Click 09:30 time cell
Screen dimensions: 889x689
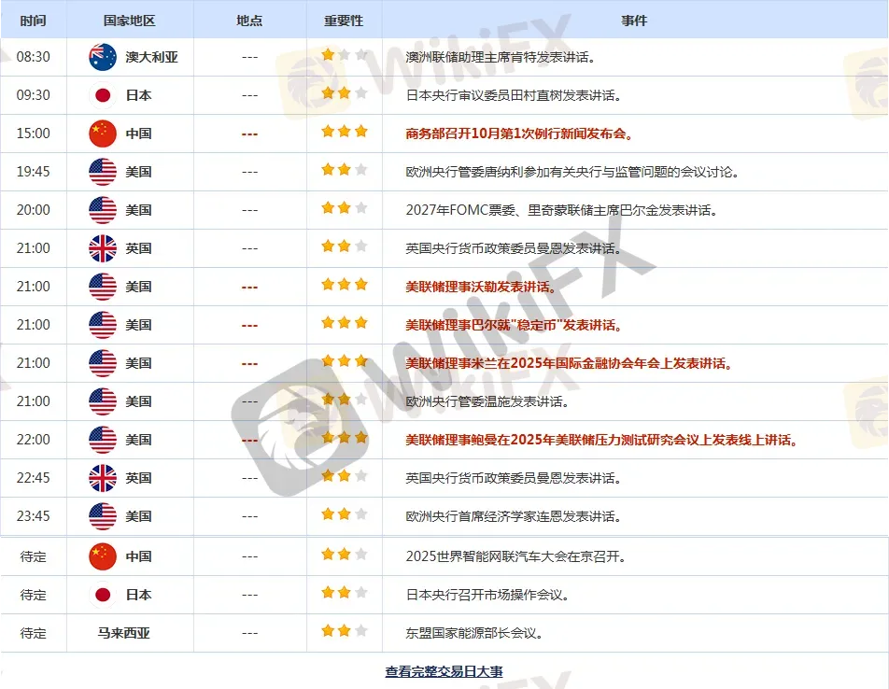pyautogui.click(x=34, y=95)
